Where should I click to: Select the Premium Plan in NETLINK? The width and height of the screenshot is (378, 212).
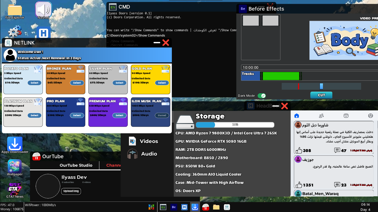[x=120, y=115]
